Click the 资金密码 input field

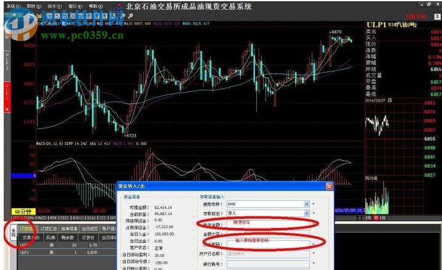tap(268, 244)
